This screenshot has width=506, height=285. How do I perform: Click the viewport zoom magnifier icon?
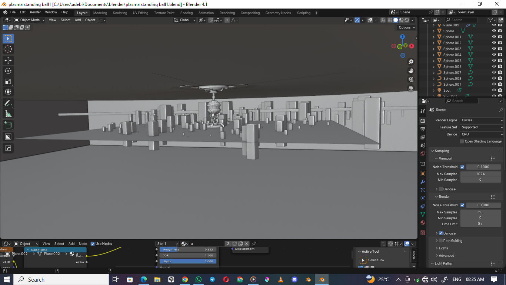coord(411,62)
